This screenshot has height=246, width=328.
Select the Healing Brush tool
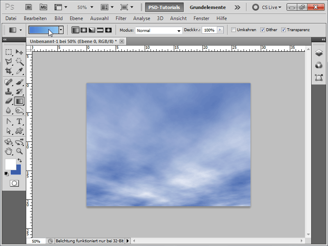click(8, 82)
